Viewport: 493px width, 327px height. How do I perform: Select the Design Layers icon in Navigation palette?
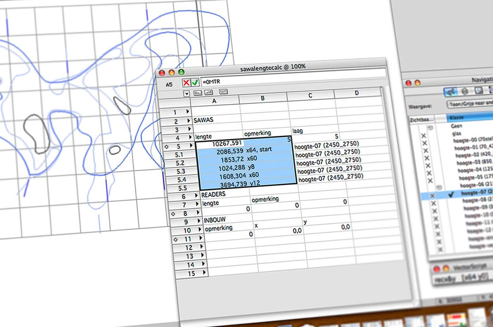pos(465,91)
